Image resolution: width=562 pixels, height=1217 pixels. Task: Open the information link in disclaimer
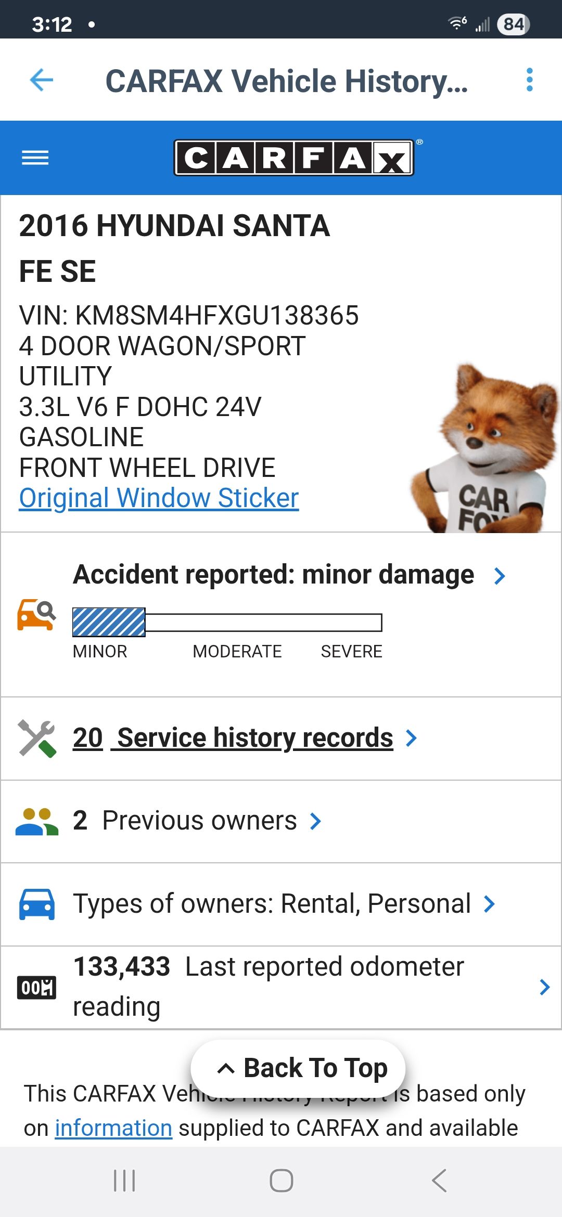click(x=113, y=1128)
